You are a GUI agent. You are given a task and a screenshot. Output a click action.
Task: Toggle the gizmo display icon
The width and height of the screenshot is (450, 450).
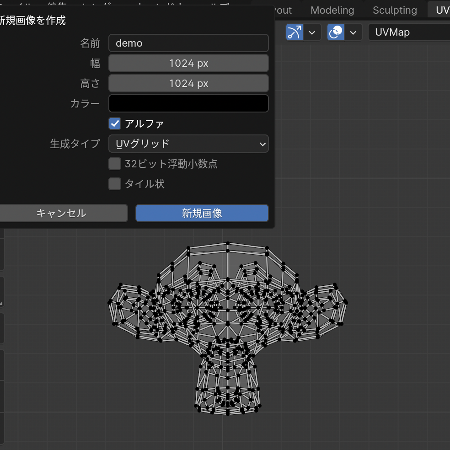[295, 32]
